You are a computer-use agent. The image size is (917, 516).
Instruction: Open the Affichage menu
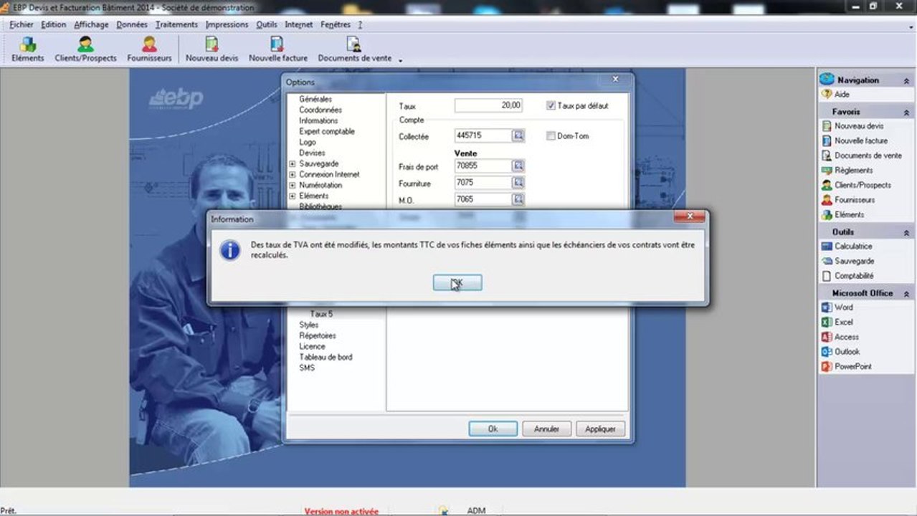pos(91,24)
